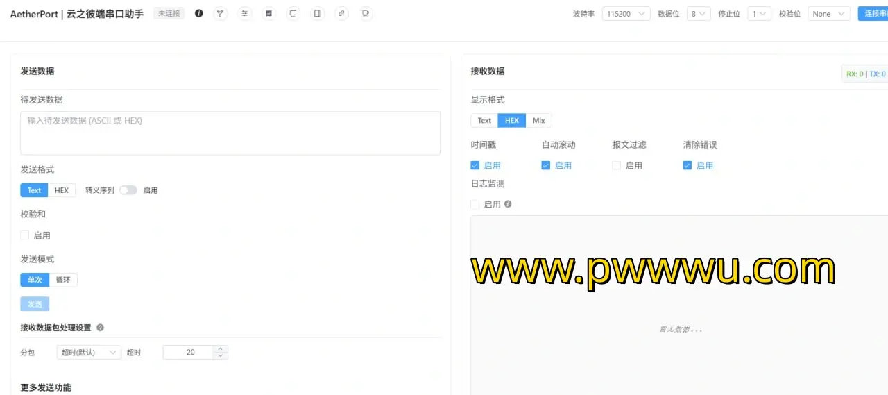Uncheck the 时间戳 启用 checkbox
Screen dimensions: 888x395
click(x=475, y=165)
